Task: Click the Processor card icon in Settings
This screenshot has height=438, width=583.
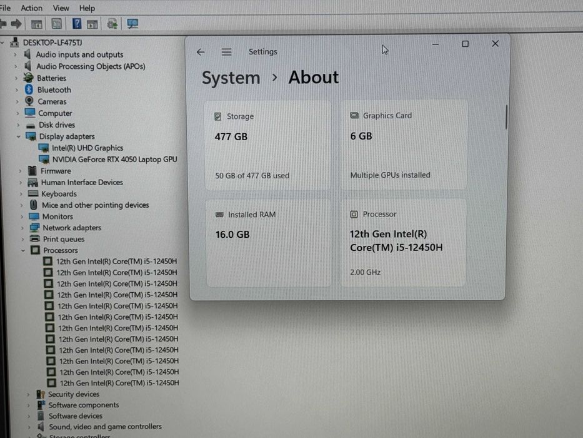Action: [354, 214]
